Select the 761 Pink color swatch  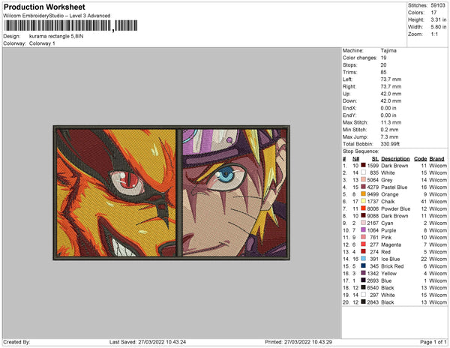[363, 237]
